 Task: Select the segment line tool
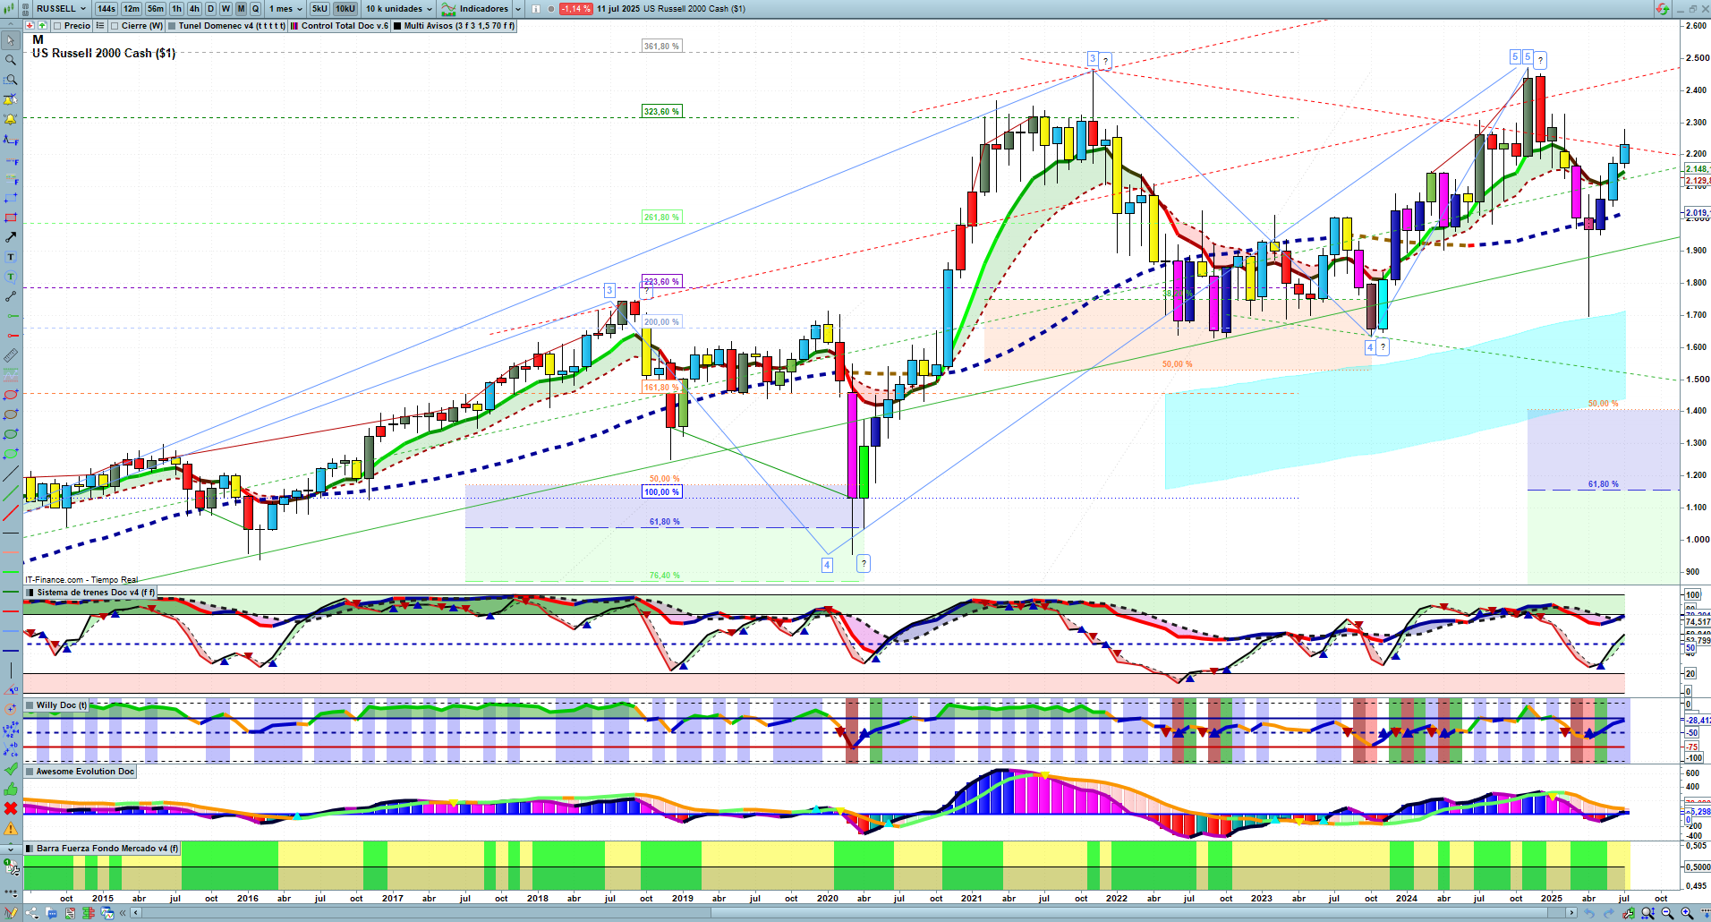coord(11,296)
